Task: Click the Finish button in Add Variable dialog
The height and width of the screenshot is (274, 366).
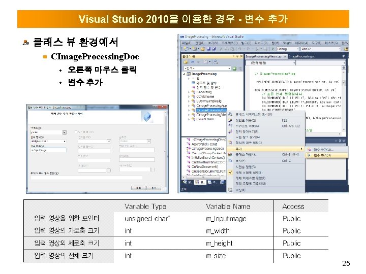Action: pyautogui.click(x=139, y=188)
